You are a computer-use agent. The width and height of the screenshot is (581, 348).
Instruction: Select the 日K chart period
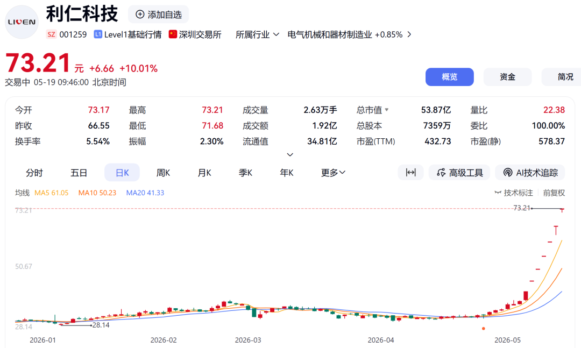(122, 173)
